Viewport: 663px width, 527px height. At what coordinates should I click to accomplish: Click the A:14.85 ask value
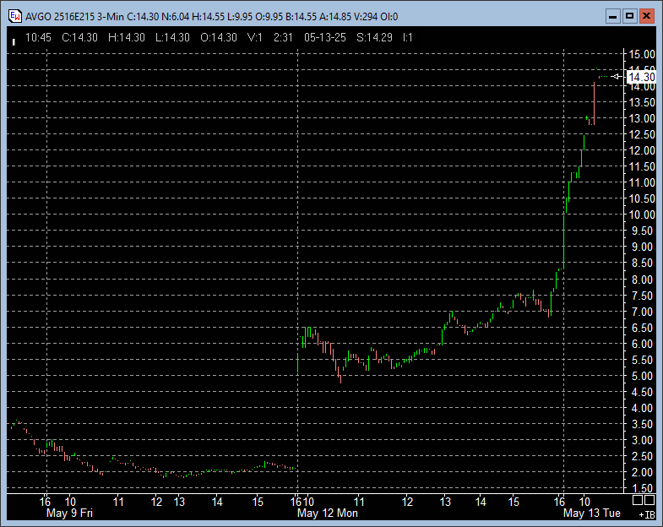[x=335, y=17]
